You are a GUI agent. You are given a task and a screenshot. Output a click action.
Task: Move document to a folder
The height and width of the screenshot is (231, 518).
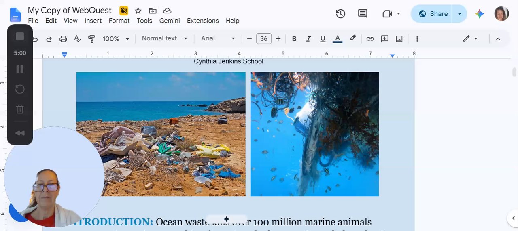[x=153, y=10]
